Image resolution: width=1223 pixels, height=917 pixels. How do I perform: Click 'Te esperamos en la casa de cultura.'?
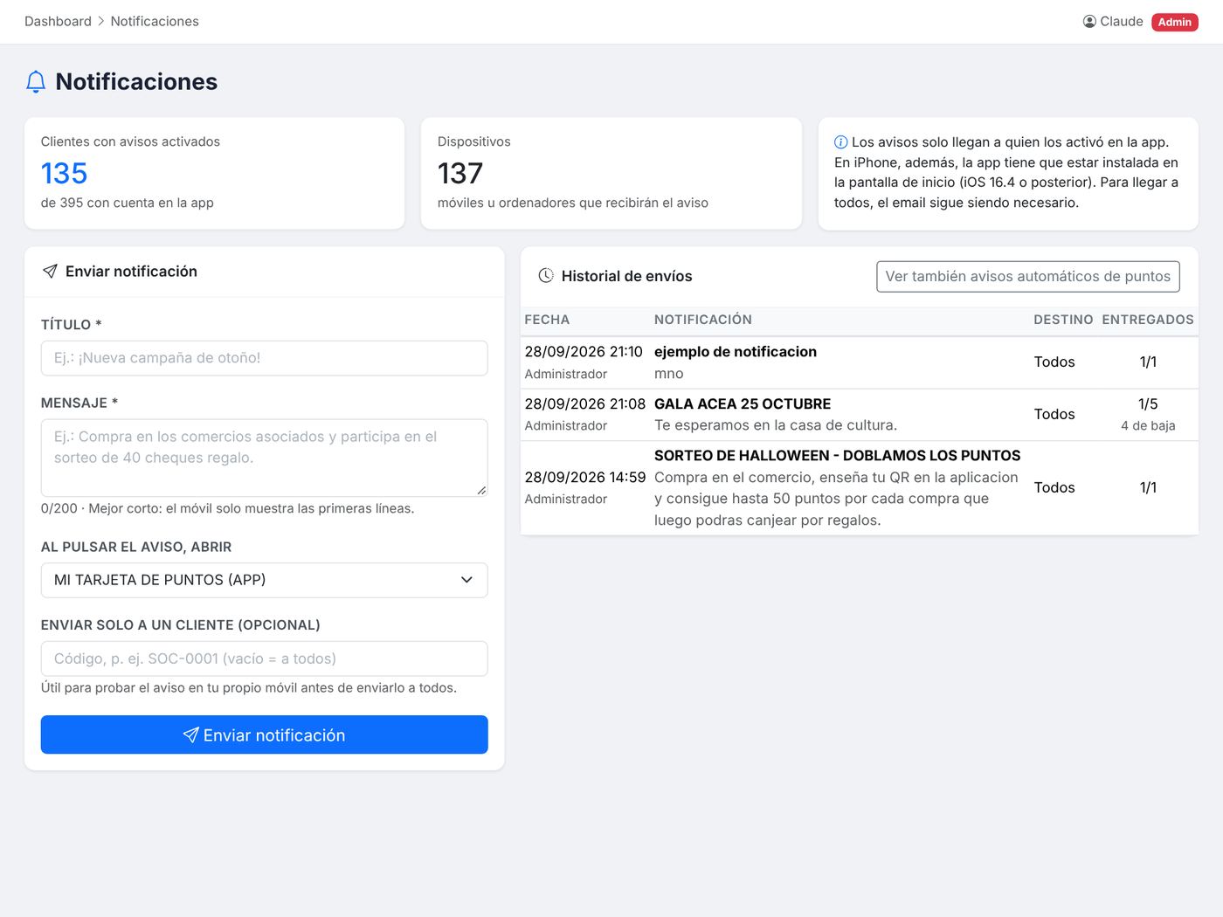pos(776,425)
